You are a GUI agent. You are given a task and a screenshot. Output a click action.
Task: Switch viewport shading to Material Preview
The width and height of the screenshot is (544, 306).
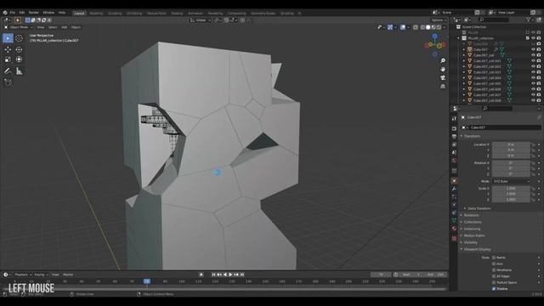tap(433, 27)
